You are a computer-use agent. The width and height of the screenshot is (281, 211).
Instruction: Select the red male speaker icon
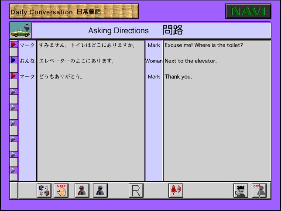pyautogui.click(x=82, y=190)
